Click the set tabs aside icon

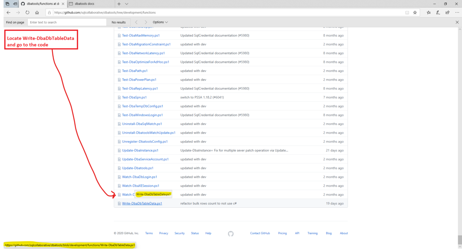coord(15,4)
